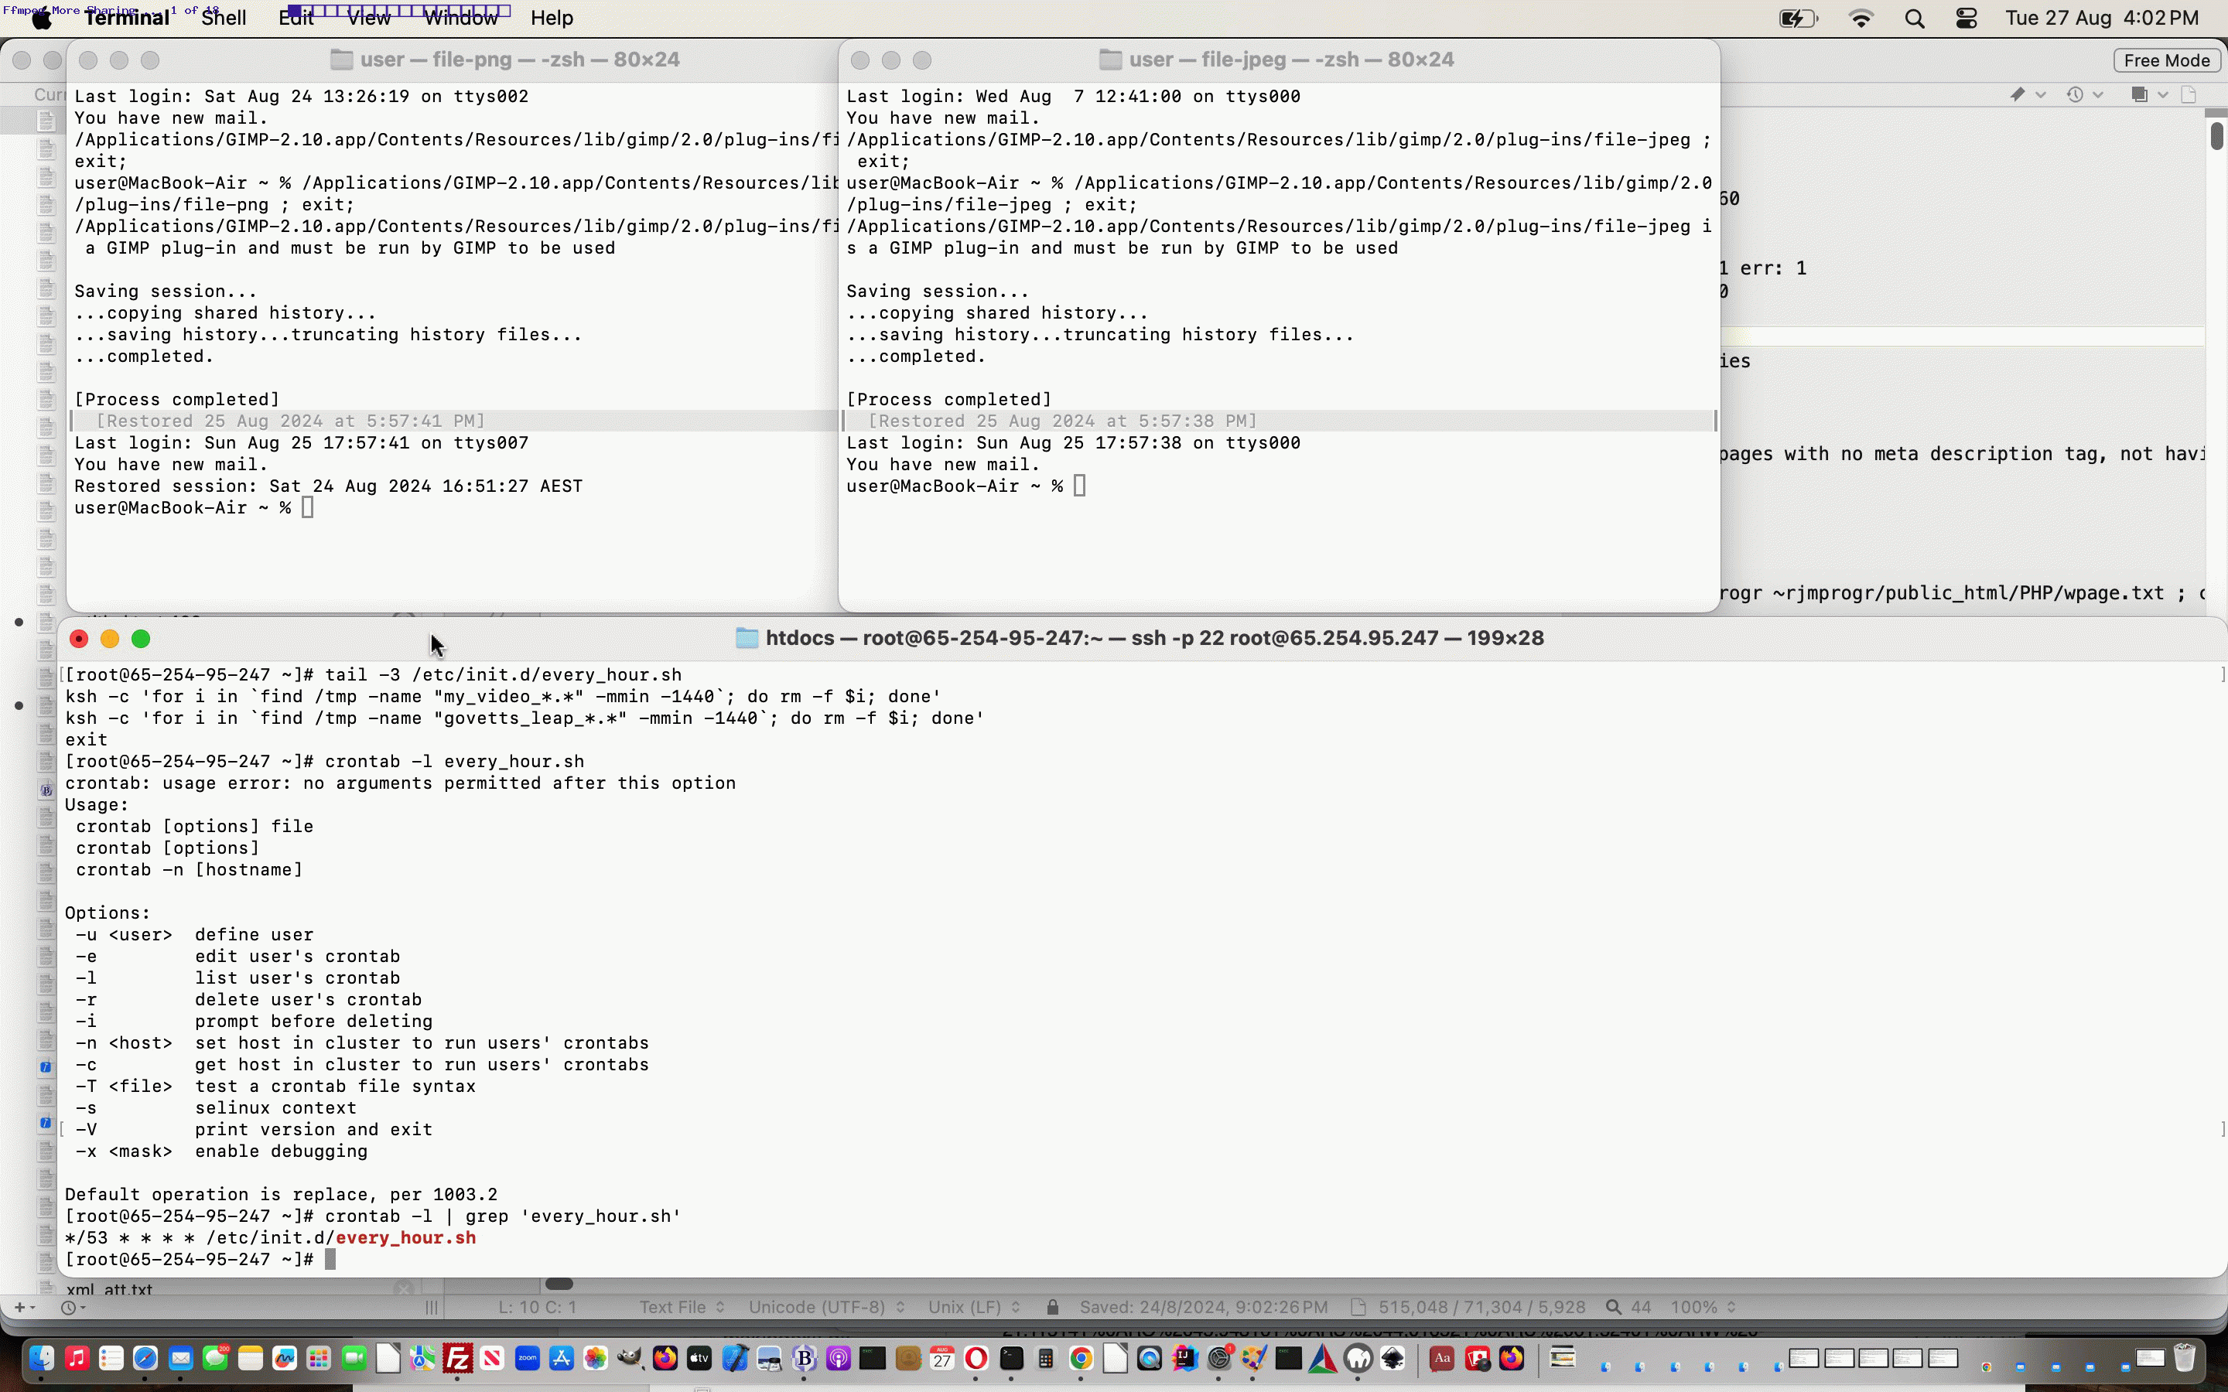Open News app in the Dock

click(493, 1359)
